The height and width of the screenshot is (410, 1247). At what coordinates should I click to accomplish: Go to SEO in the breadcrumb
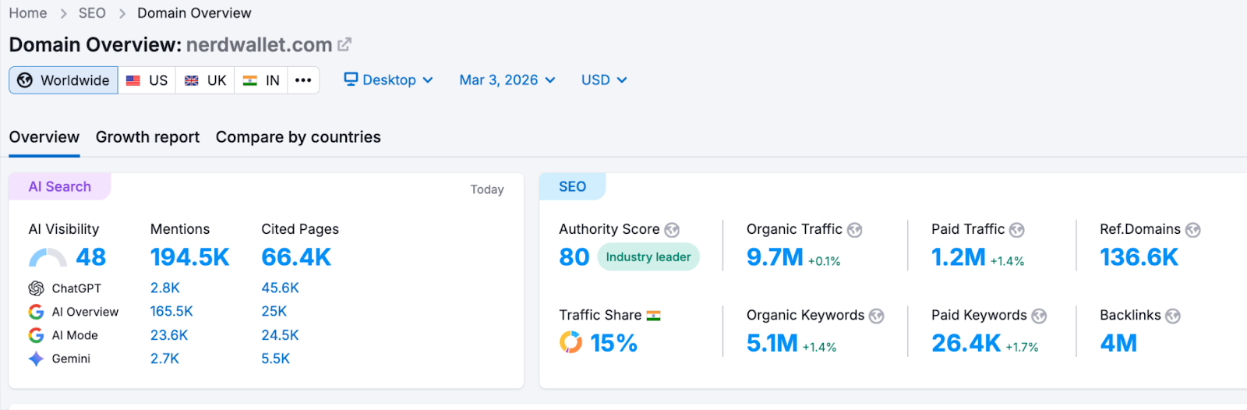tap(92, 13)
